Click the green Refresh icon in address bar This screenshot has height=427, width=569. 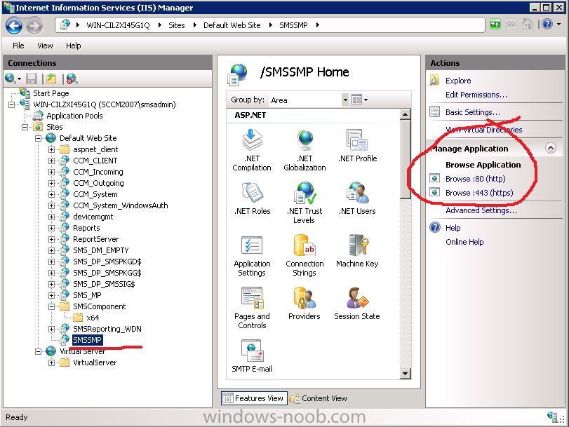(x=495, y=25)
